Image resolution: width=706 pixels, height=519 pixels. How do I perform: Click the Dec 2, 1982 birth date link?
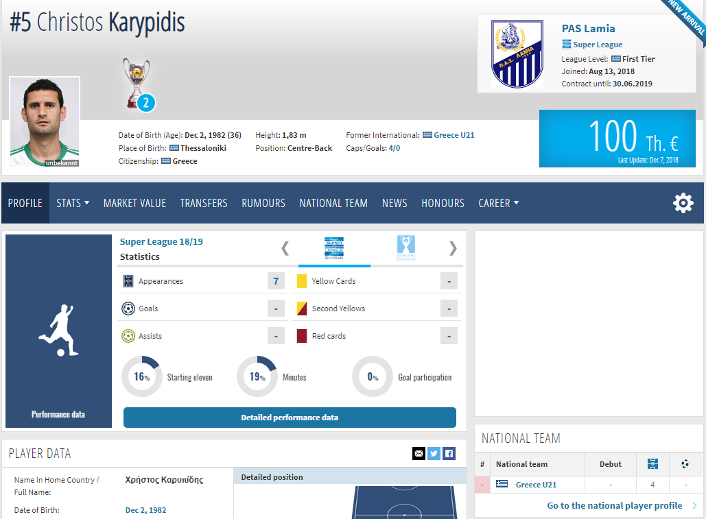point(145,510)
